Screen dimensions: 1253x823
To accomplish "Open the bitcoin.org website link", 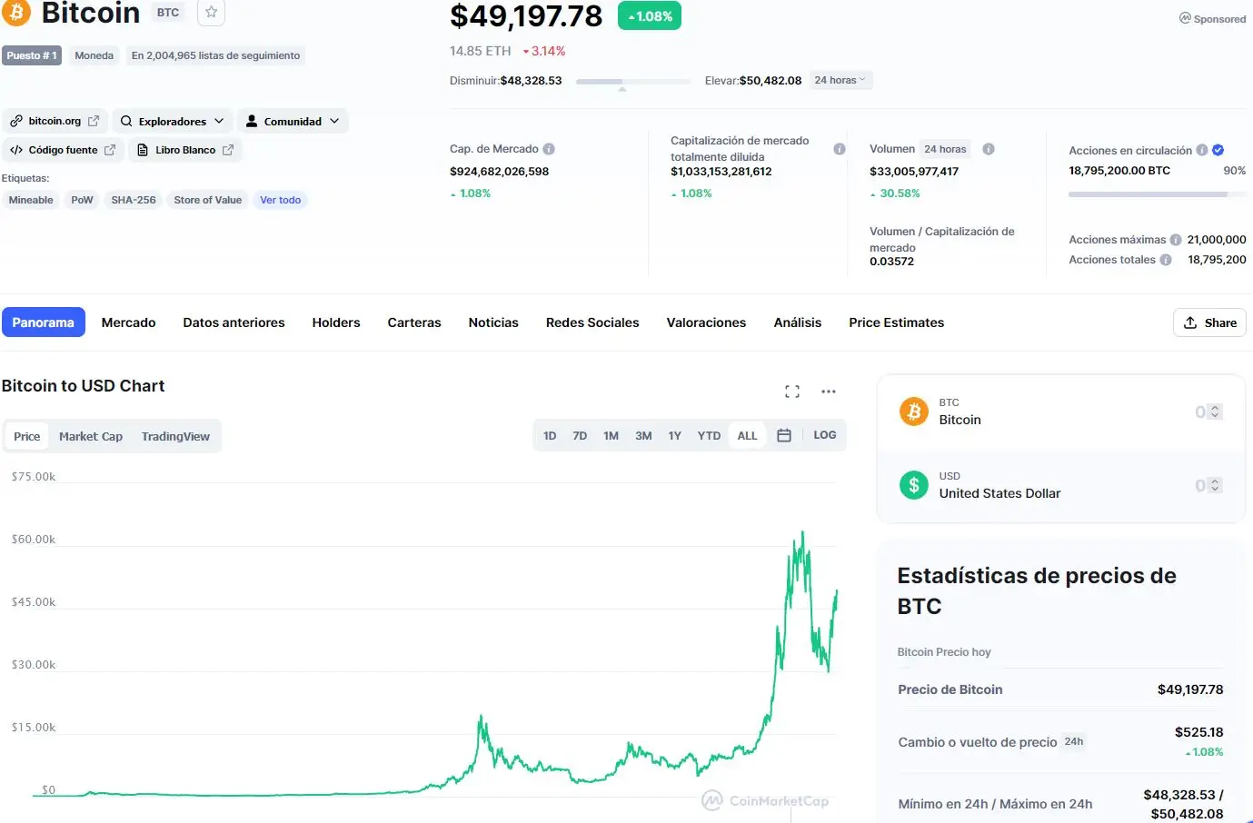I will [55, 121].
